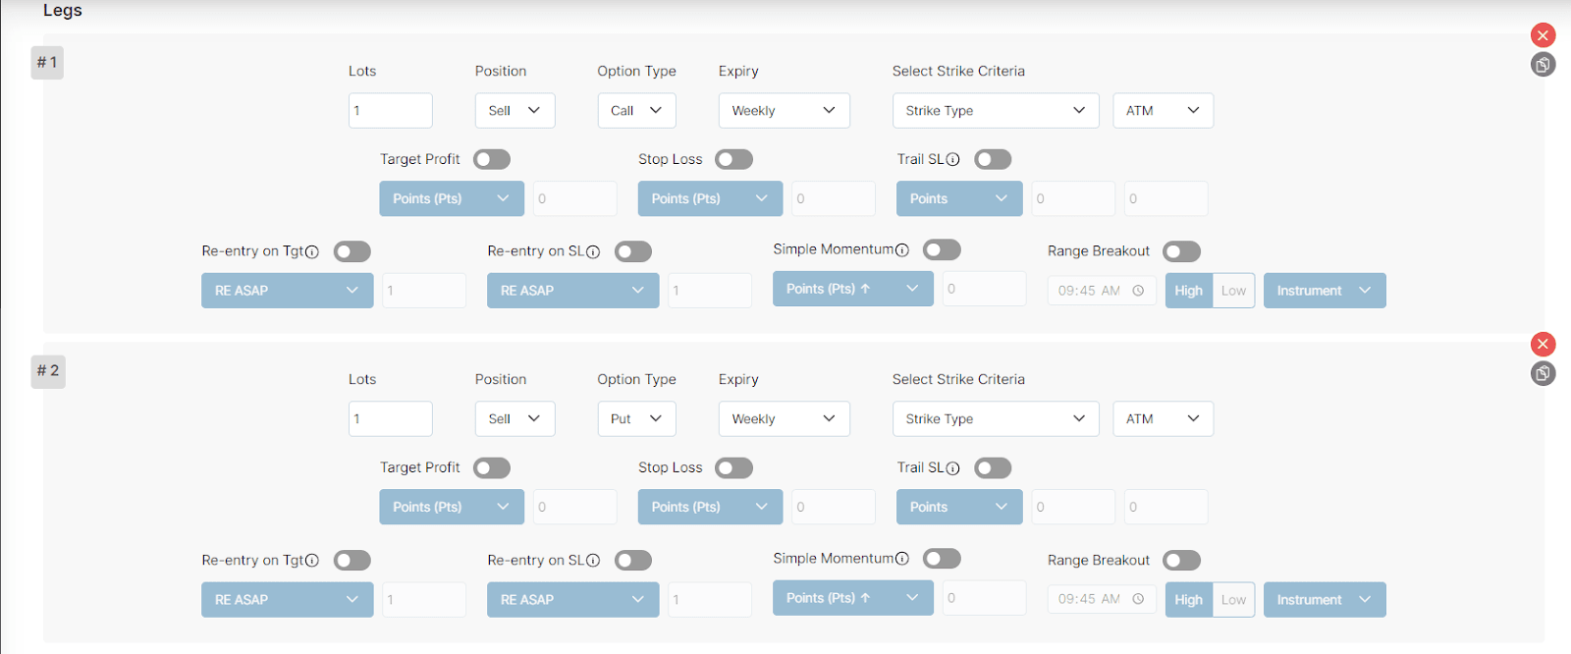
Task: Open Strike Type criteria dropdown, leg #1
Action: coord(995,111)
